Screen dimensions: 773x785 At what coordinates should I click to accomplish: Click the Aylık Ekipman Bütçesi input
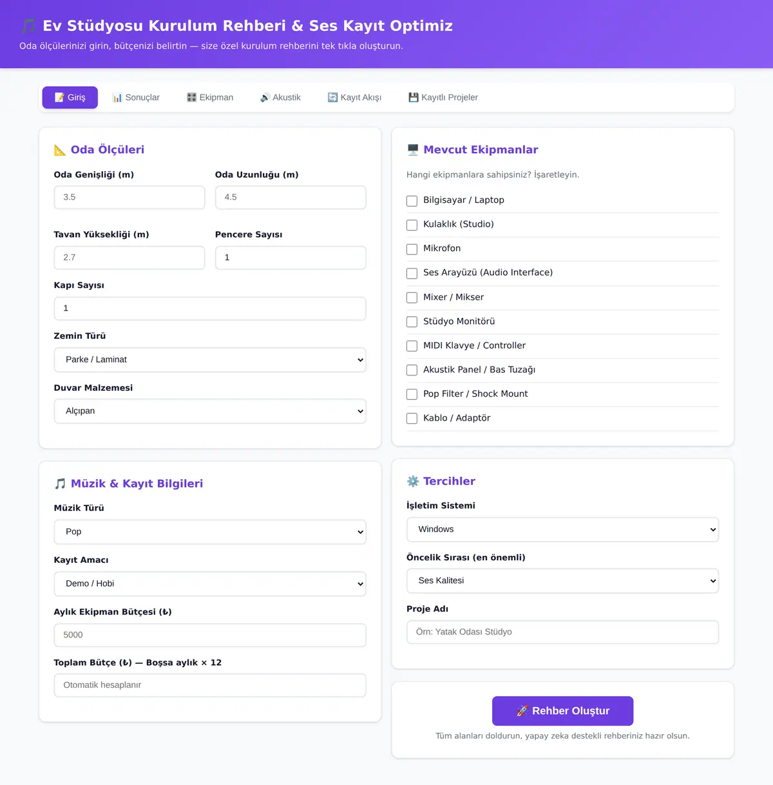pos(210,635)
